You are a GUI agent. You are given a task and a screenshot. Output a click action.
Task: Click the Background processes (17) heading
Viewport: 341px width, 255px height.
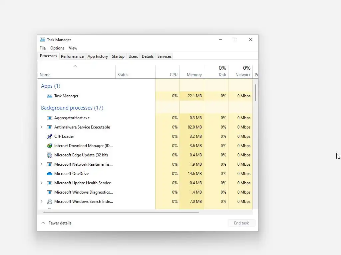(x=72, y=108)
